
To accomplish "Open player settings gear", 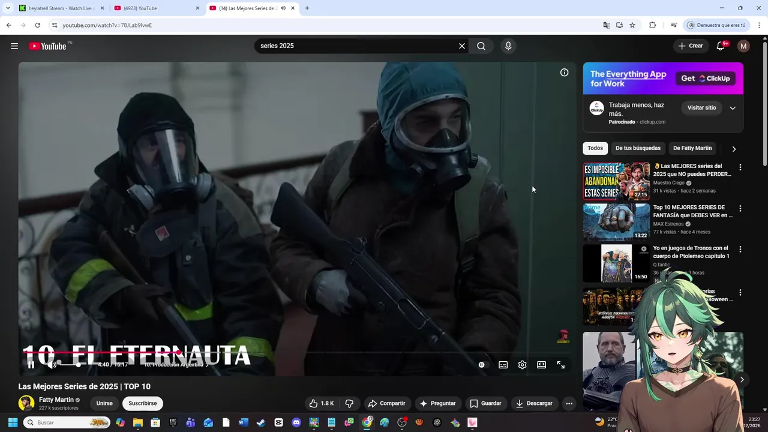I will pos(523,365).
